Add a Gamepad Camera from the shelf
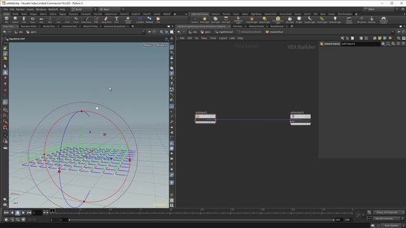Viewport: 406px width, 228px height. click(383, 20)
